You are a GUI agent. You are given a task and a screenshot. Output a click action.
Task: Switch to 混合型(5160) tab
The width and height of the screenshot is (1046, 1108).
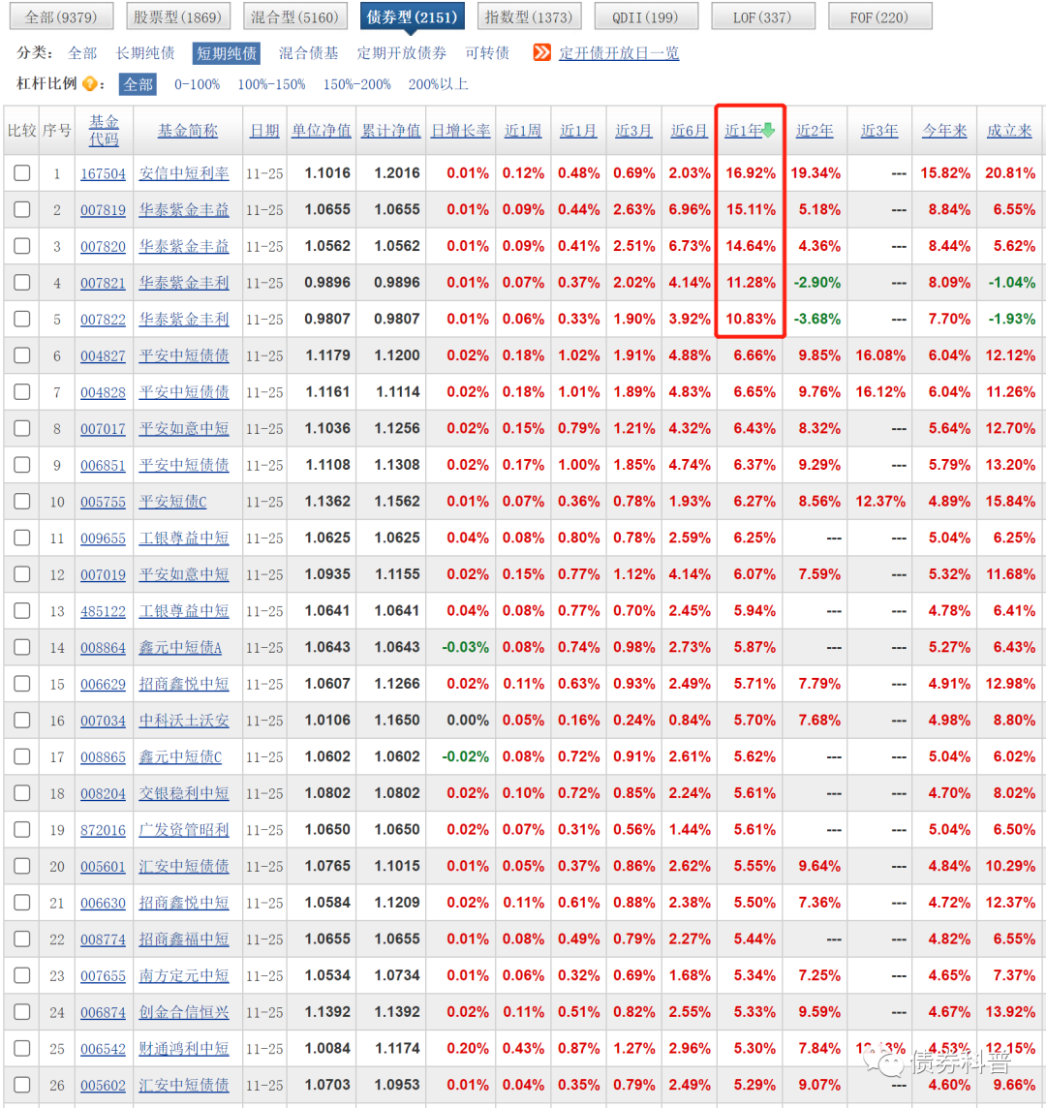pos(294,16)
